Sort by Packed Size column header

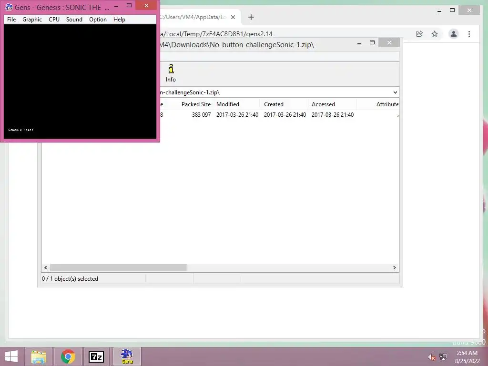(x=196, y=104)
